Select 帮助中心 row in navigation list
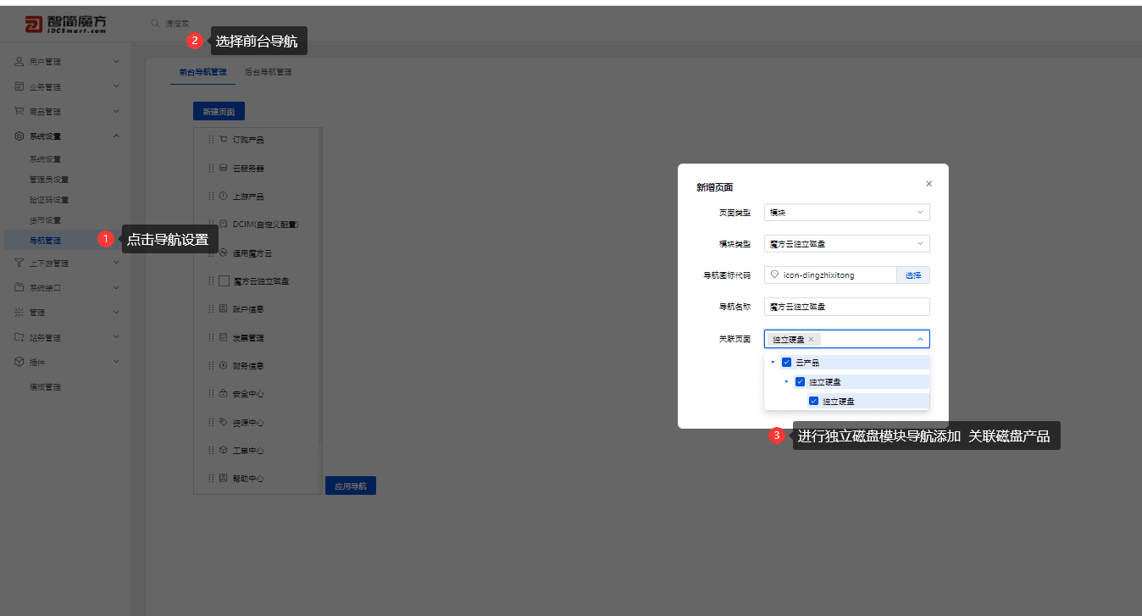1142x616 pixels. click(256, 478)
